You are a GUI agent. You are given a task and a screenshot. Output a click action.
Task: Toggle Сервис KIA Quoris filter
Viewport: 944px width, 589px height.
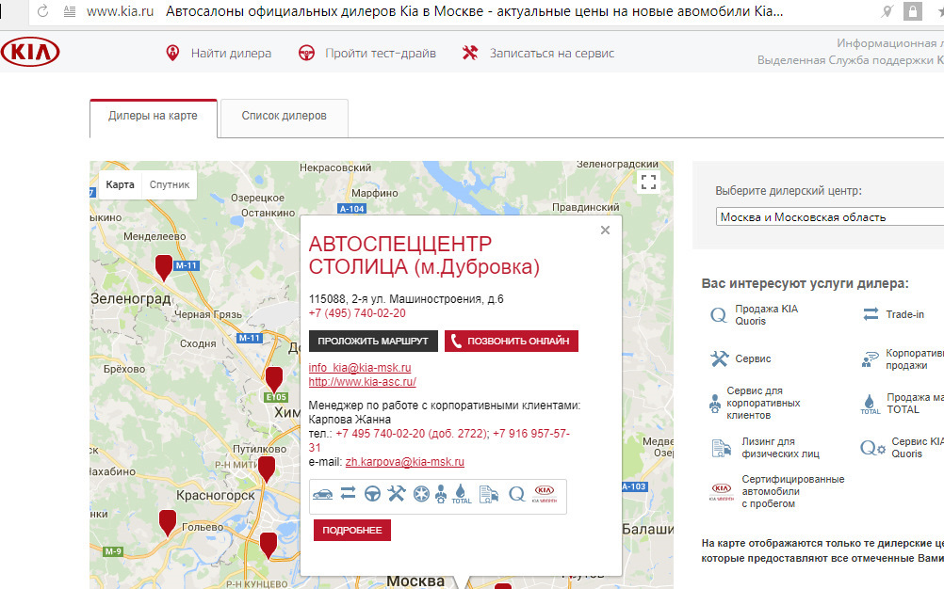click(x=902, y=448)
